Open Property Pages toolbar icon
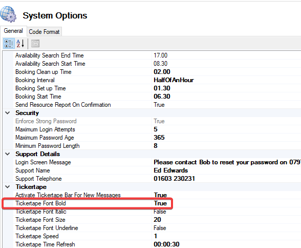The width and height of the screenshot is (301, 248). tap(35, 44)
